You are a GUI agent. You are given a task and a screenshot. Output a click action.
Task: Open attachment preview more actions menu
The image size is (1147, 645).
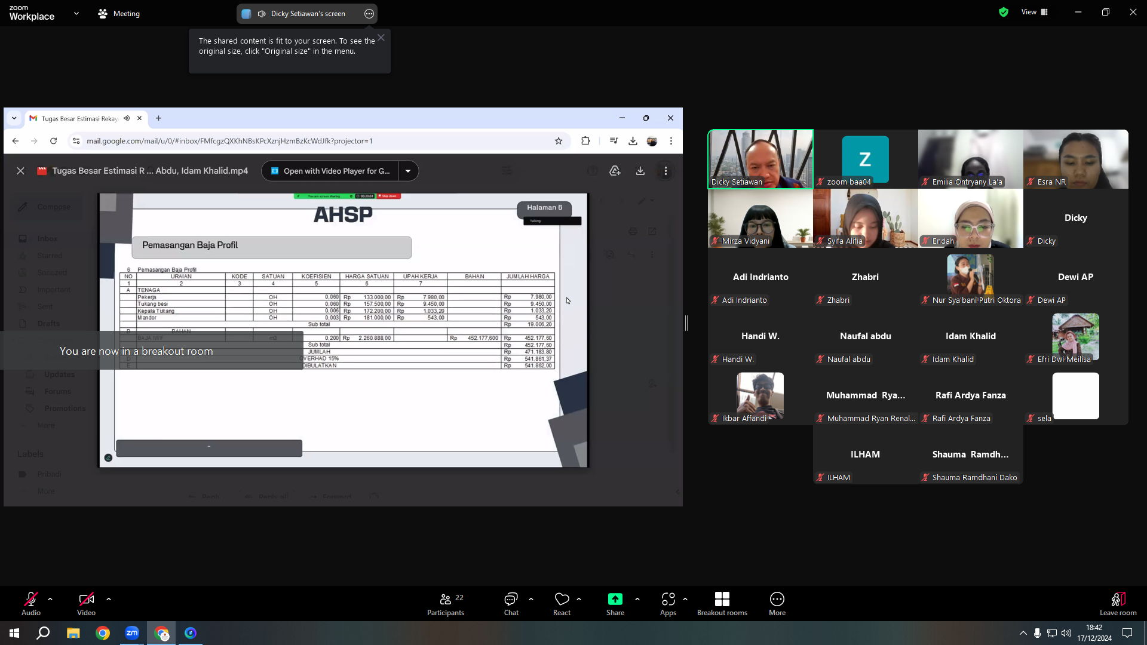click(x=665, y=171)
